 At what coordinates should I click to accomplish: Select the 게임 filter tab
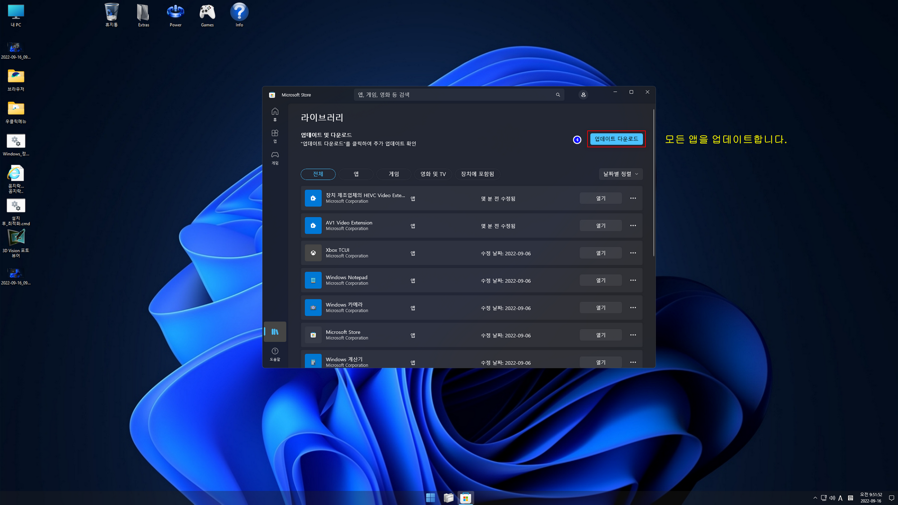point(394,174)
